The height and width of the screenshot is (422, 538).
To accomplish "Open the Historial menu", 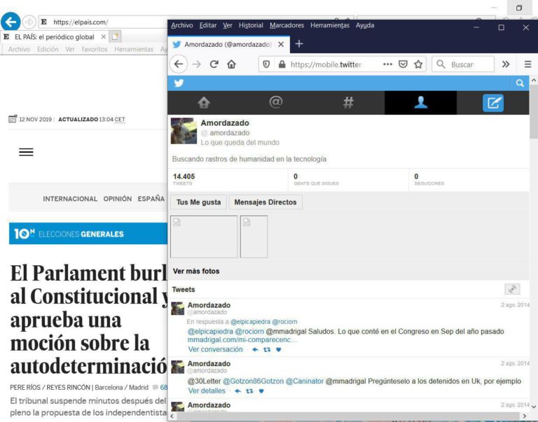I will 251,25.
